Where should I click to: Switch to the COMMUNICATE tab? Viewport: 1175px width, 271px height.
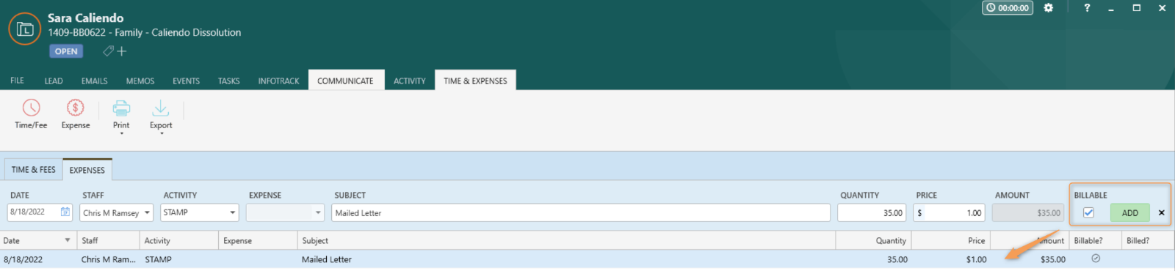pos(345,81)
